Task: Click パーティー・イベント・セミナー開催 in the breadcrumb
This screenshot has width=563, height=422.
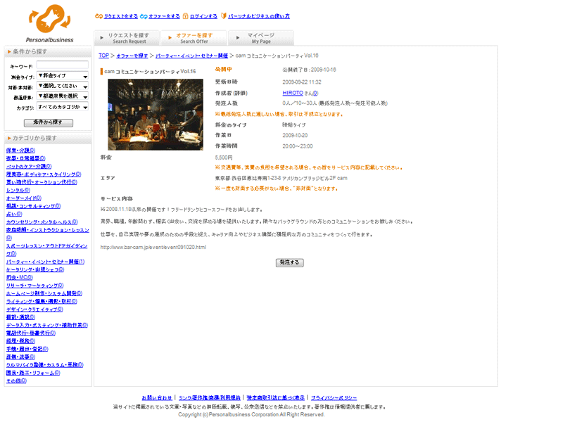Action: coord(191,56)
